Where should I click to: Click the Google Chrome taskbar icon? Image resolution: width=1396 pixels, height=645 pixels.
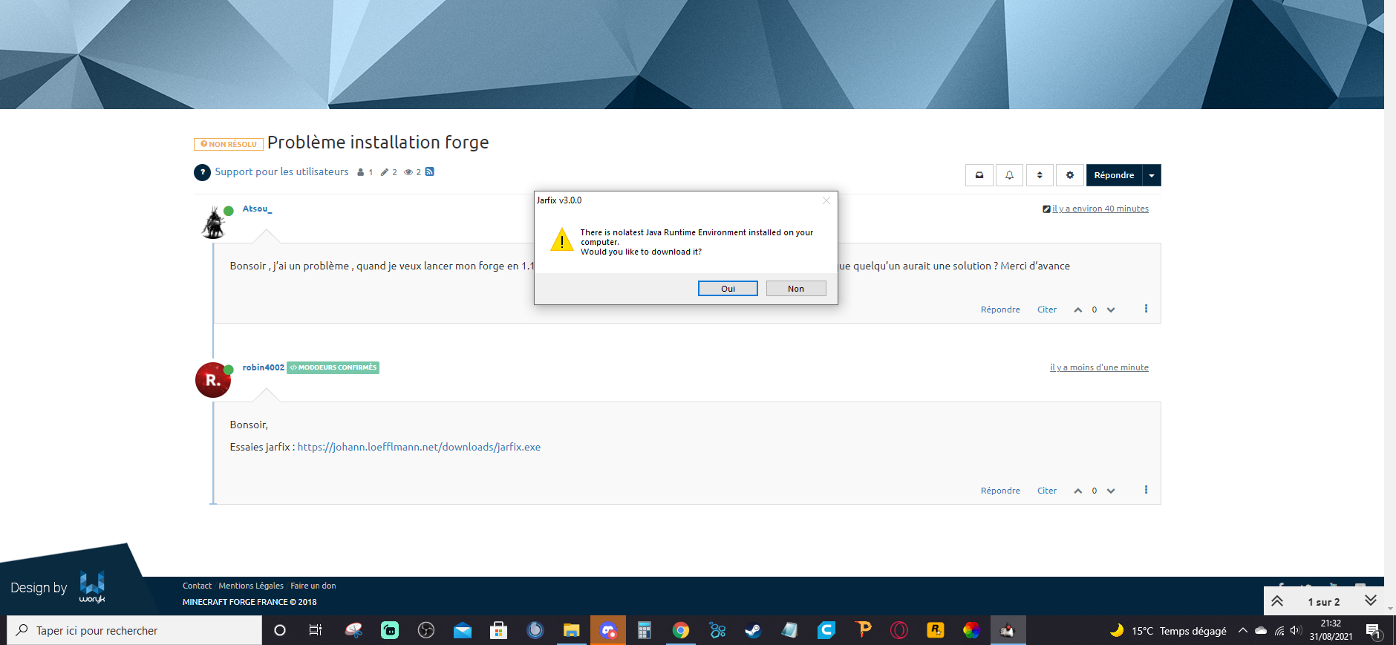(680, 631)
